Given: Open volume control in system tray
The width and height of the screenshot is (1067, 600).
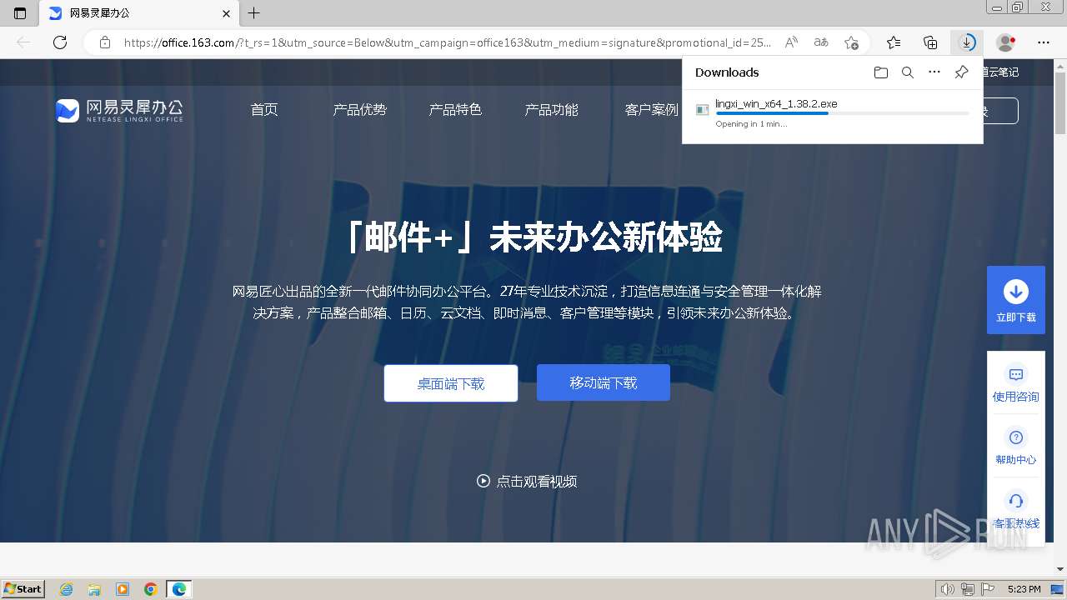Looking at the screenshot, I should [949, 589].
